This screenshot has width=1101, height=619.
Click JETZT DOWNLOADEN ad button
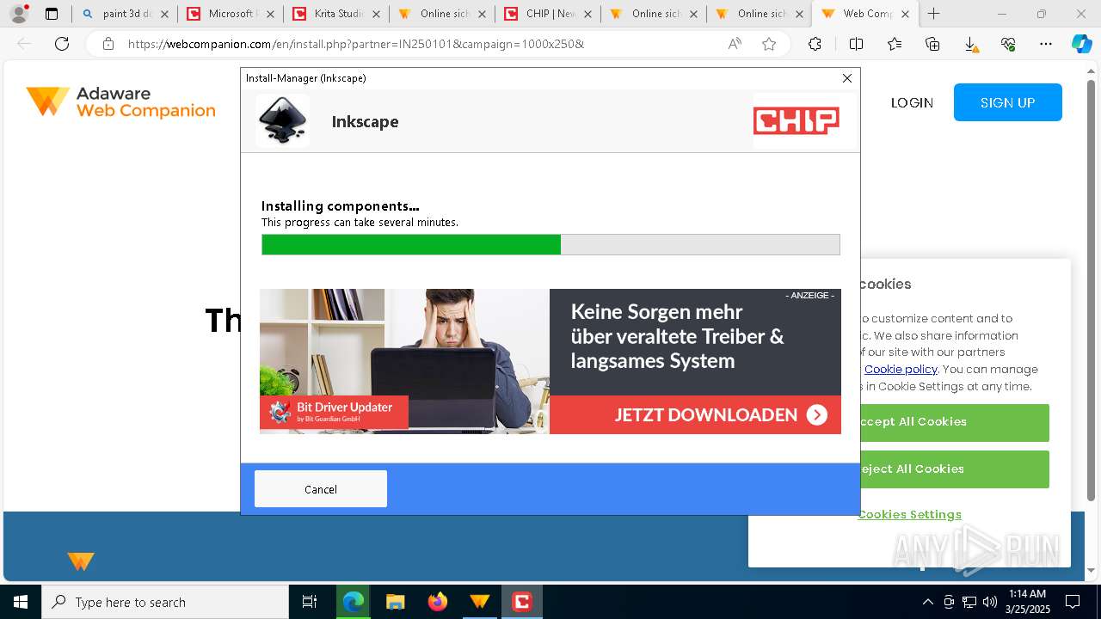click(x=695, y=414)
